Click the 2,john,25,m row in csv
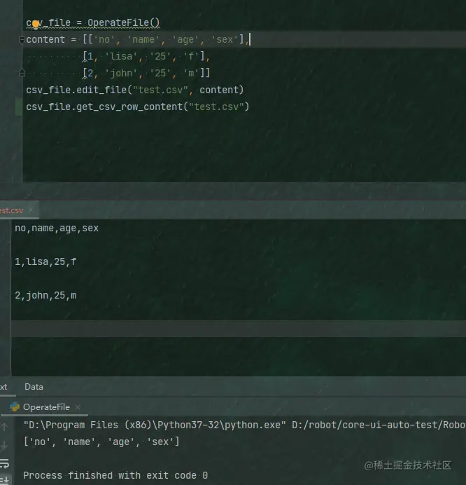This screenshot has width=466, height=485. (x=45, y=295)
